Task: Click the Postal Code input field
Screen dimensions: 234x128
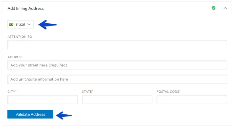Action: (x=192, y=100)
